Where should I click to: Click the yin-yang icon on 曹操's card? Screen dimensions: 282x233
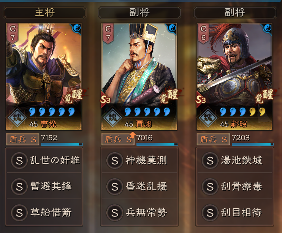pos(77,28)
